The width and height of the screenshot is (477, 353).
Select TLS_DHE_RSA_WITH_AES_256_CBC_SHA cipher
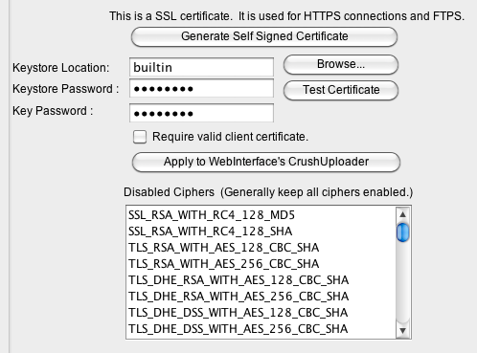pos(261,297)
